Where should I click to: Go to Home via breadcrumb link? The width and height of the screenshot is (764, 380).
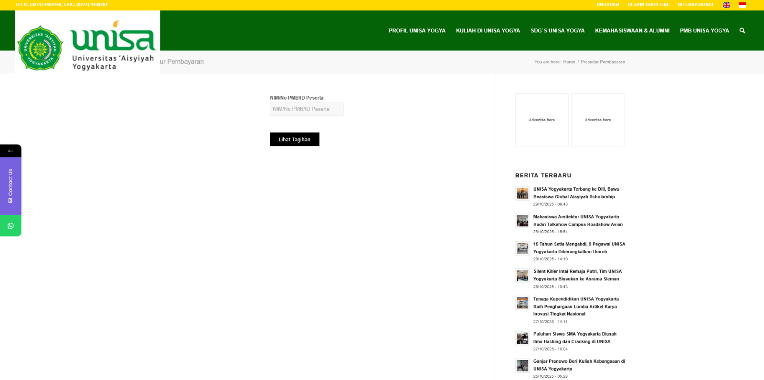click(569, 62)
